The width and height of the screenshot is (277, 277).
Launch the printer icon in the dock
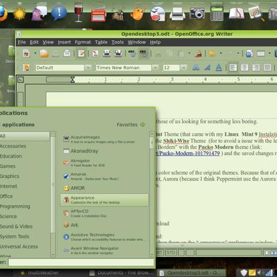coord(177,14)
